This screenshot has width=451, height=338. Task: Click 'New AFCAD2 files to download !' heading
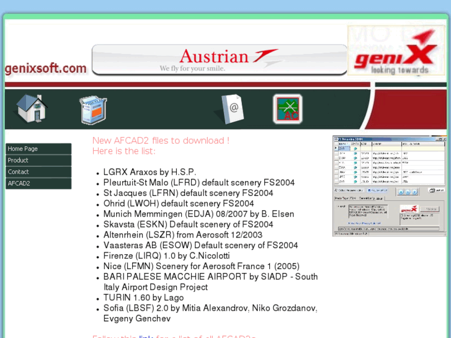(x=161, y=141)
